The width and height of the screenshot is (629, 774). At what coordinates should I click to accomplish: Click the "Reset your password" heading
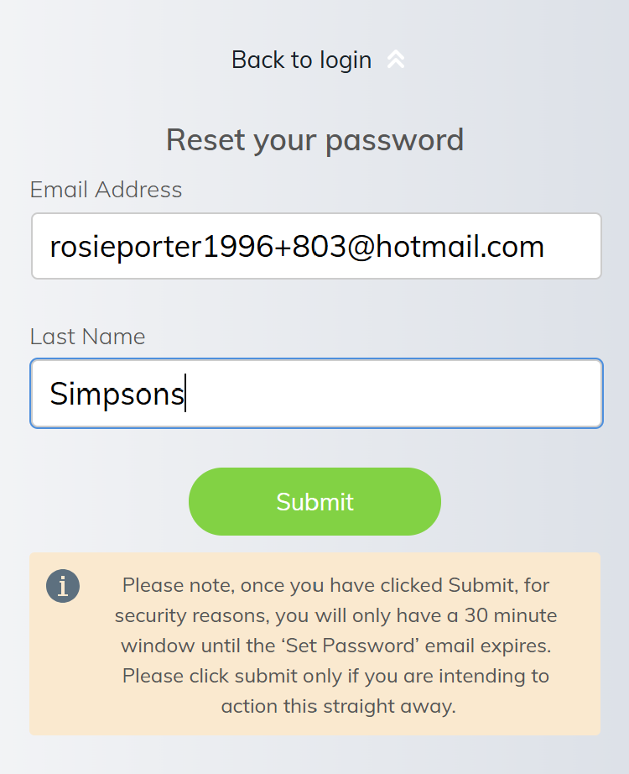point(314,139)
